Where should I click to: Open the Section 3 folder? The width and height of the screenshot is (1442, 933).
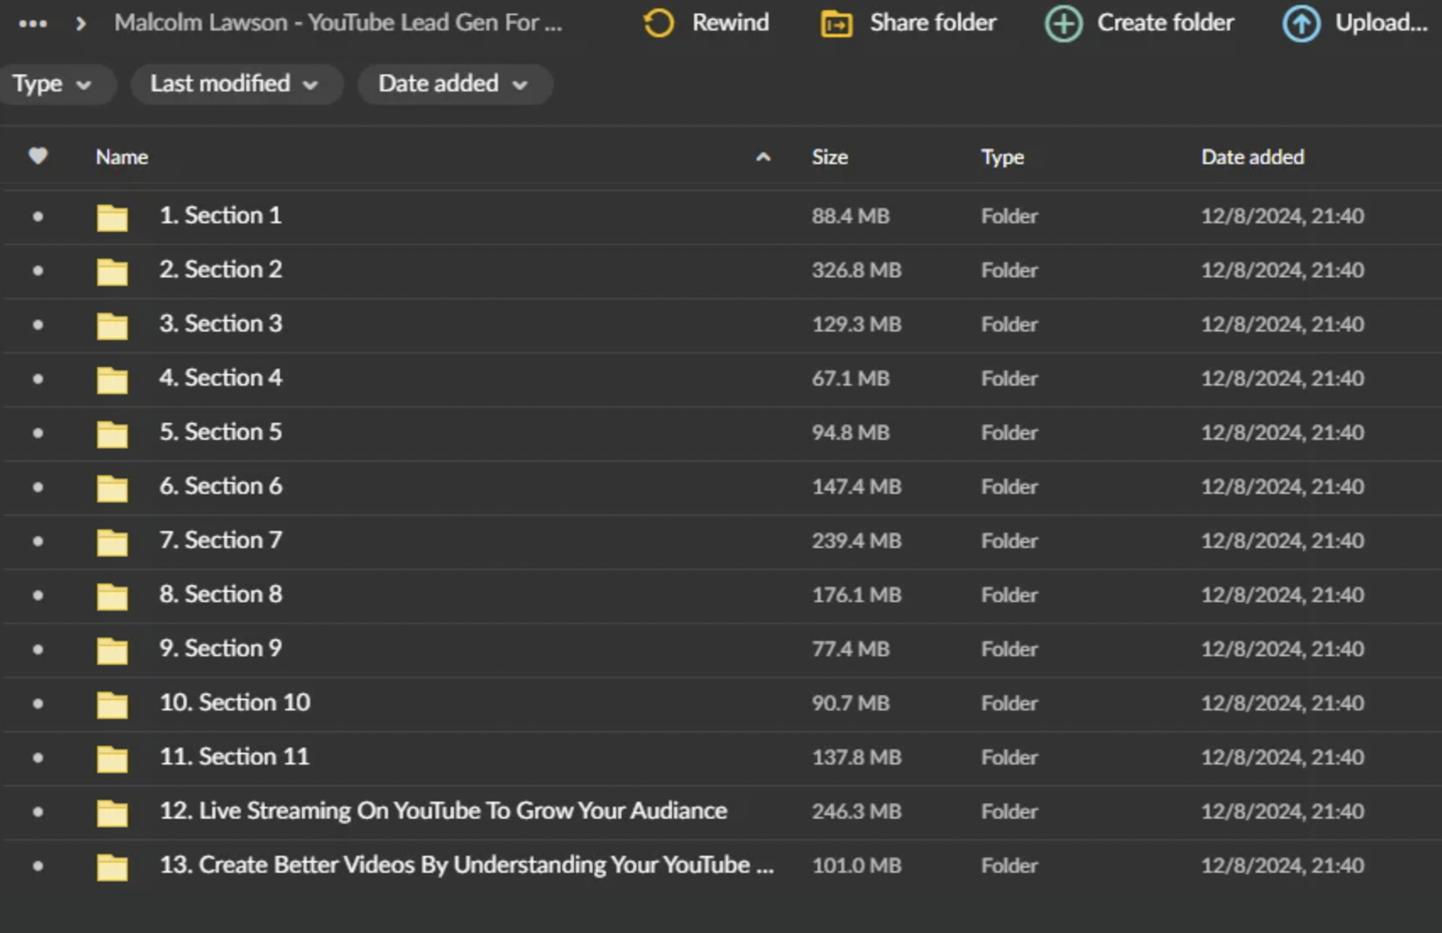pos(220,324)
